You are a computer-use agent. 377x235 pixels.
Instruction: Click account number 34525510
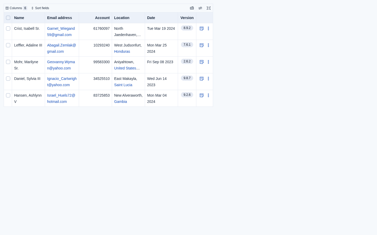pyautogui.click(x=102, y=79)
